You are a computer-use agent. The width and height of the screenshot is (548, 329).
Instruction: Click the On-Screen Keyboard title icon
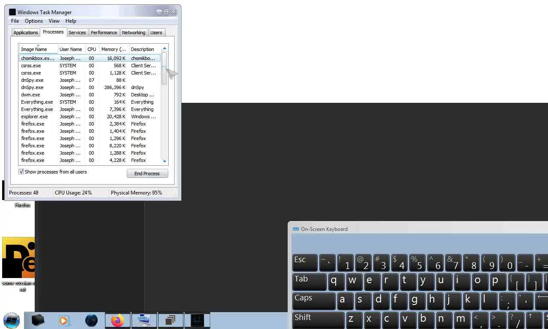pyautogui.click(x=295, y=229)
